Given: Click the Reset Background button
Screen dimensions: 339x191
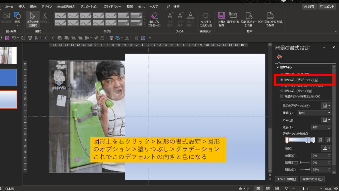Looking at the screenshot, I should 312,179.
